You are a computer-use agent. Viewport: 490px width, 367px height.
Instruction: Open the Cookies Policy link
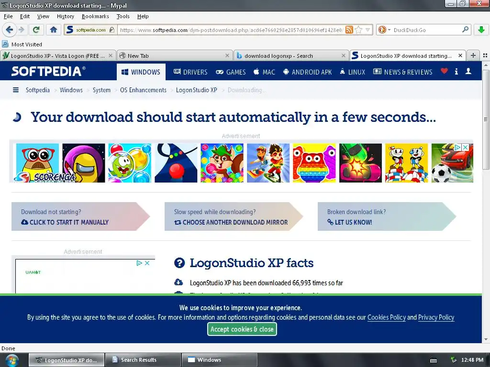click(387, 317)
